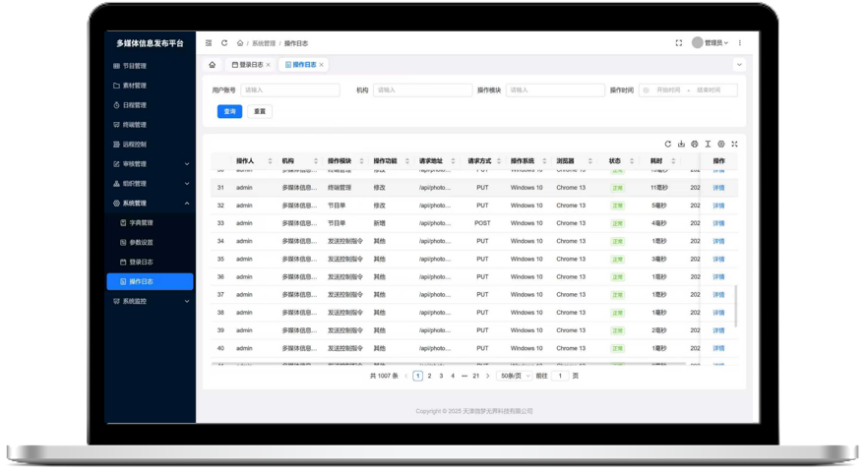Click the 用户账号 input field
Image resolution: width=868 pixels, height=471 pixels.
pyautogui.click(x=290, y=90)
